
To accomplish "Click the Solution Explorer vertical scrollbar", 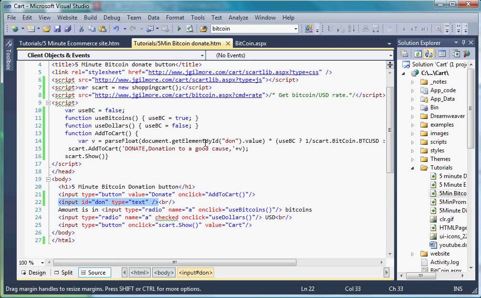I will click(x=471, y=108).
